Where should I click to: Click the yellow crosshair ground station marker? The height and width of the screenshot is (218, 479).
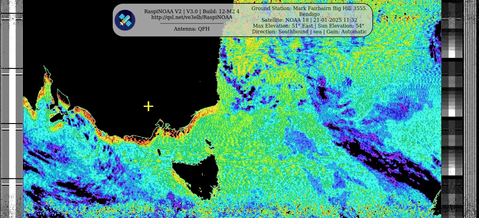pos(148,106)
